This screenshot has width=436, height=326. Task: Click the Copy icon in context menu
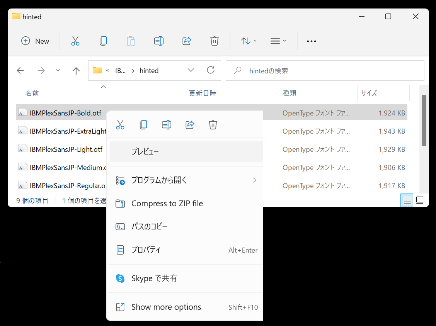tap(143, 125)
